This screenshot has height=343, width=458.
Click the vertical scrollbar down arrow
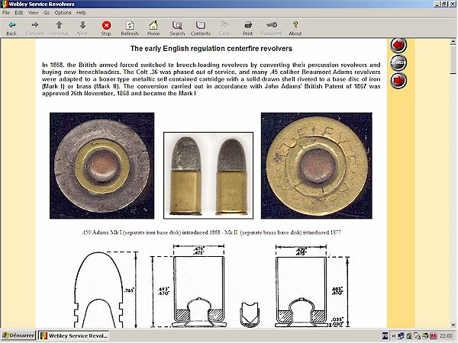pos(453,325)
